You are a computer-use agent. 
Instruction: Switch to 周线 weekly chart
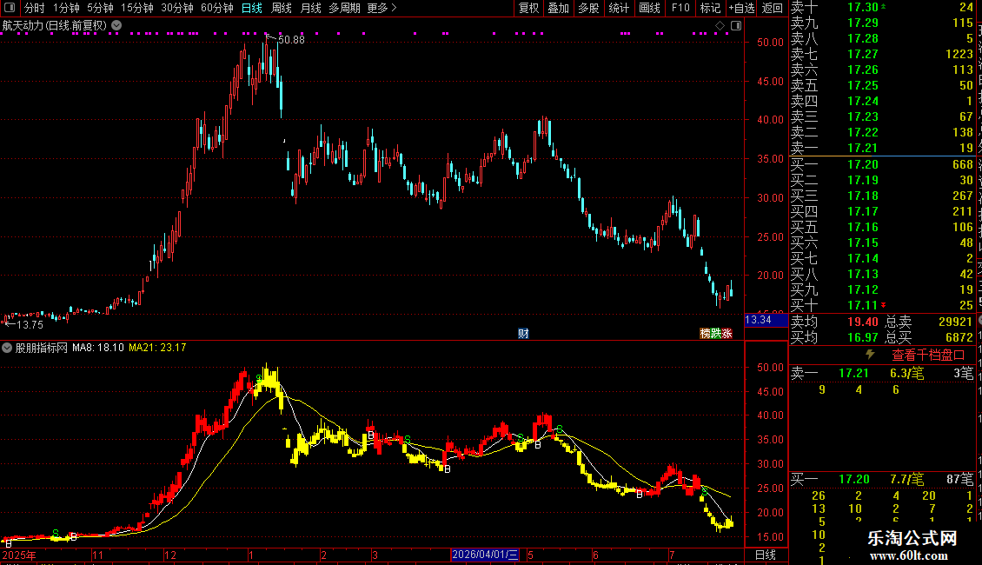pyautogui.click(x=282, y=8)
